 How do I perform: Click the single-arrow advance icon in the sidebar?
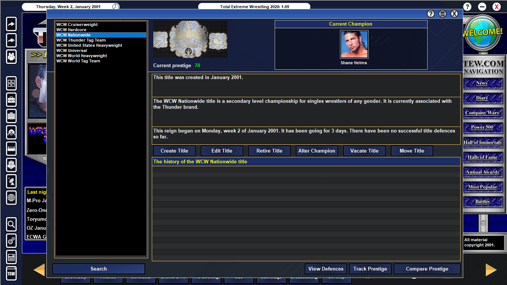(x=11, y=24)
